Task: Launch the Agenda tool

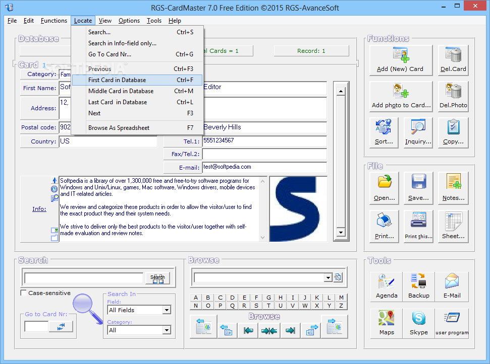Action: (x=387, y=286)
